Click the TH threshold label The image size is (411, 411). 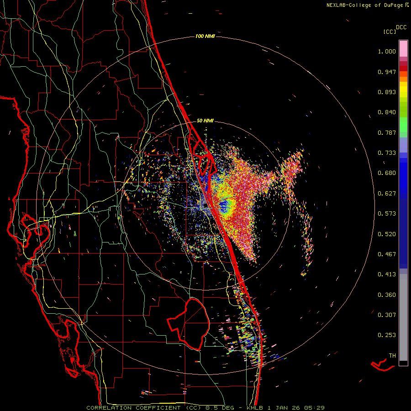[392, 356]
